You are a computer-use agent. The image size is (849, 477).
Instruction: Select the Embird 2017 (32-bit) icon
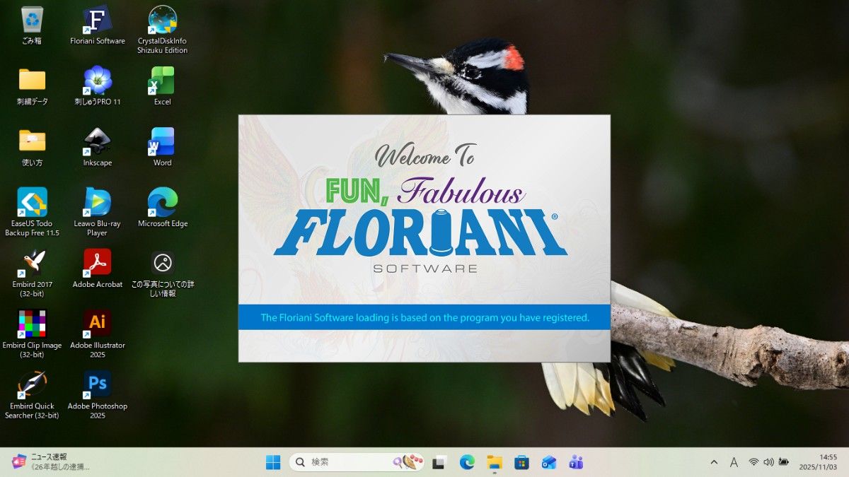coord(32,264)
